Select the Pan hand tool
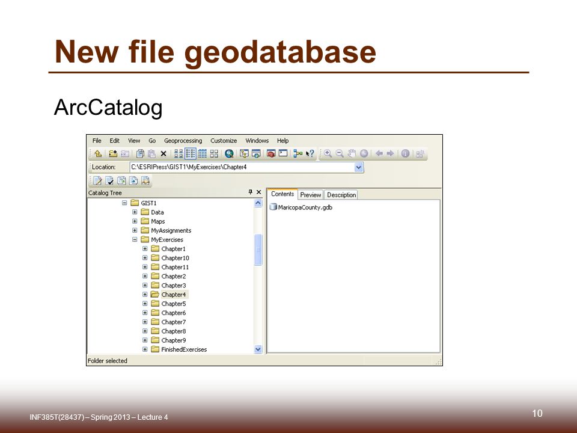Image resolution: width=577 pixels, height=433 pixels. (x=352, y=153)
